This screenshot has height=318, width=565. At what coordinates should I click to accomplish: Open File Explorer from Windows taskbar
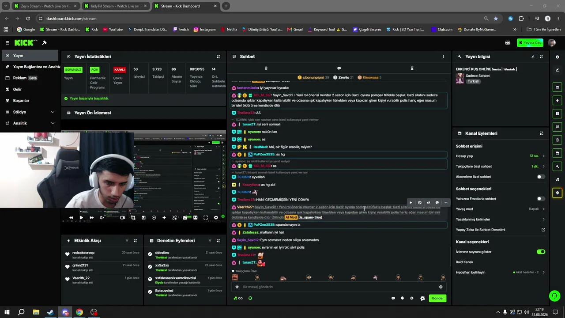(36, 312)
